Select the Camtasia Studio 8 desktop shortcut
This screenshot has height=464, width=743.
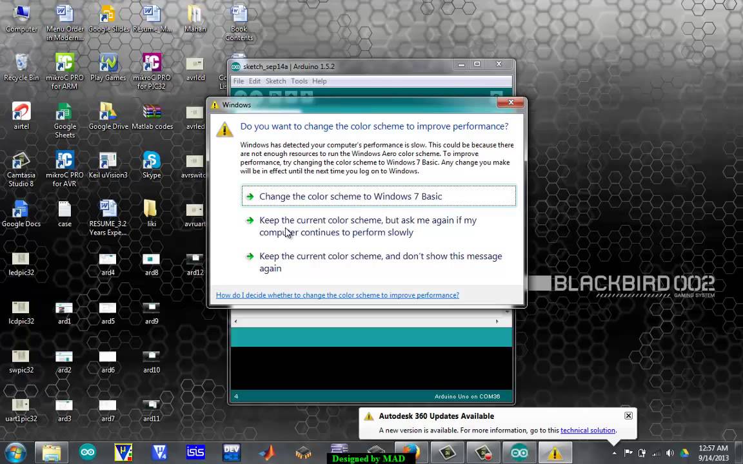pyautogui.click(x=21, y=169)
